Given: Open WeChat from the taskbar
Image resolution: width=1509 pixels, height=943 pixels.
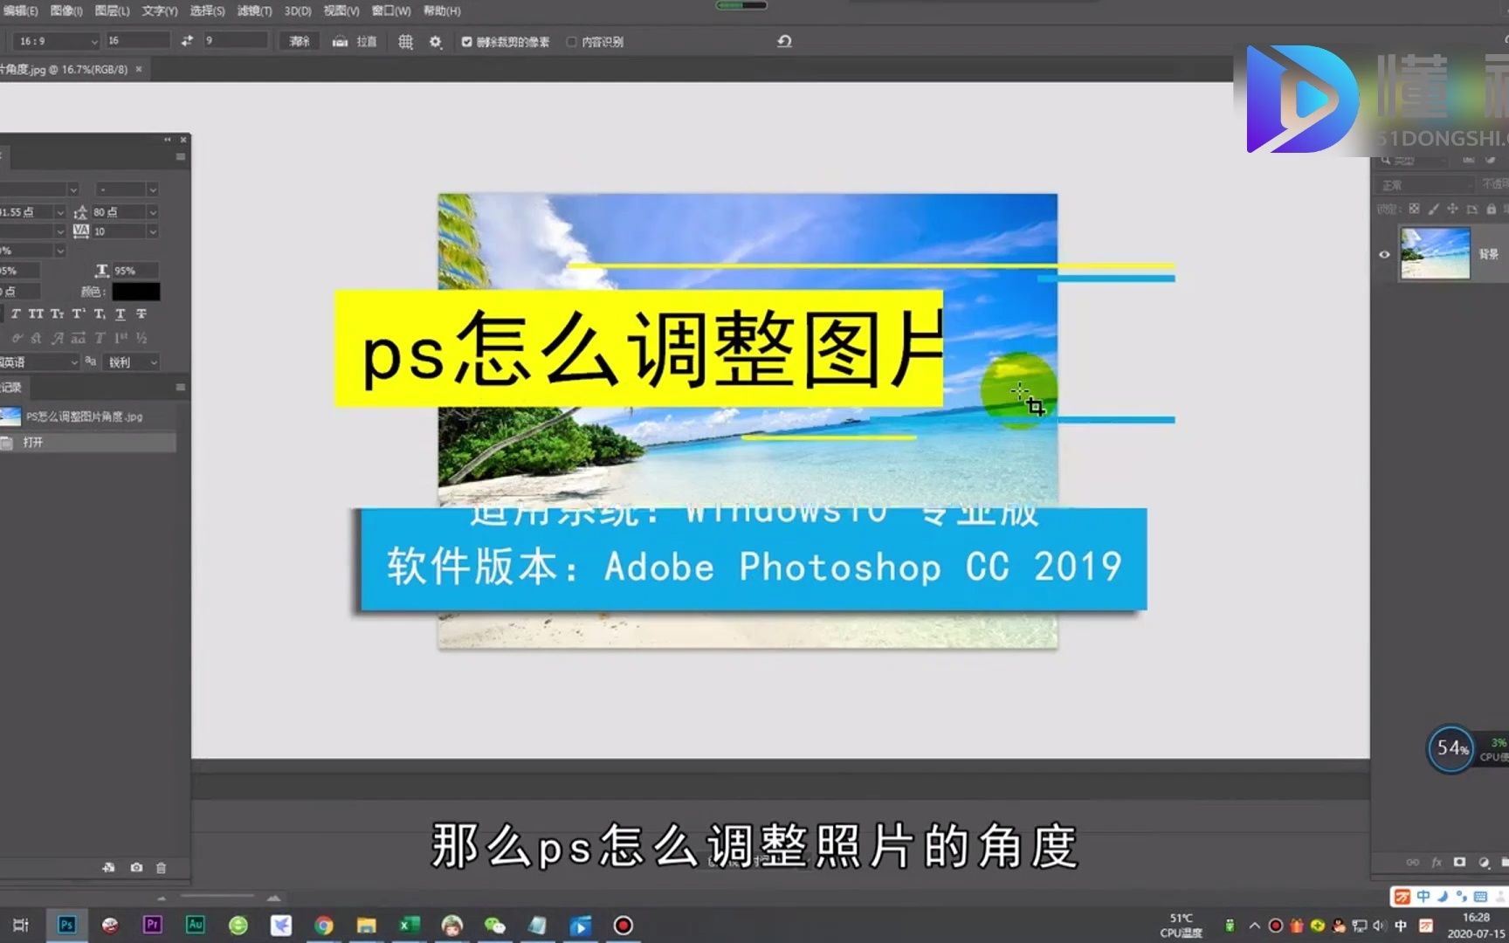Looking at the screenshot, I should (x=494, y=925).
